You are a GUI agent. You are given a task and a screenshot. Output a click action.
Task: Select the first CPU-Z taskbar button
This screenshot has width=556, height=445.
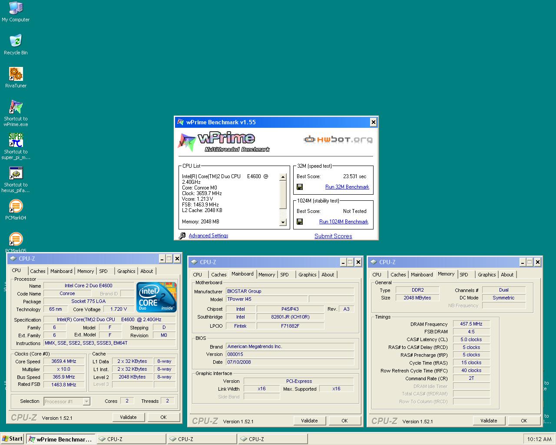click(x=131, y=439)
